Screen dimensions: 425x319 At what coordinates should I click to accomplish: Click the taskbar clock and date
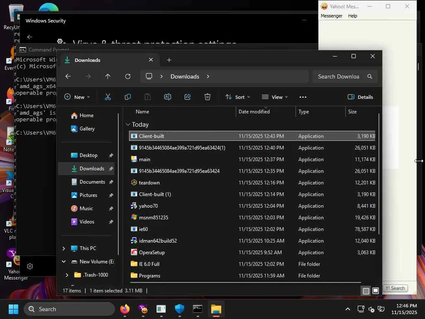[404, 309]
